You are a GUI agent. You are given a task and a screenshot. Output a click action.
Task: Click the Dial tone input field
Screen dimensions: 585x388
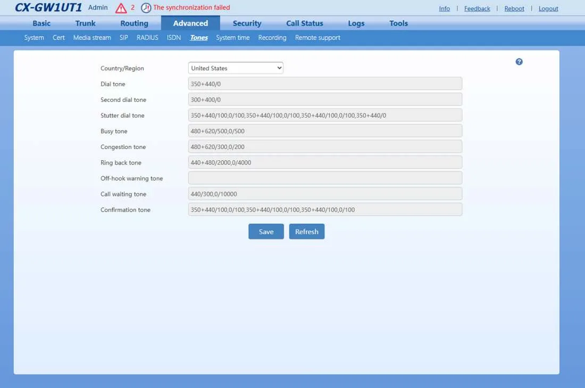tap(325, 84)
